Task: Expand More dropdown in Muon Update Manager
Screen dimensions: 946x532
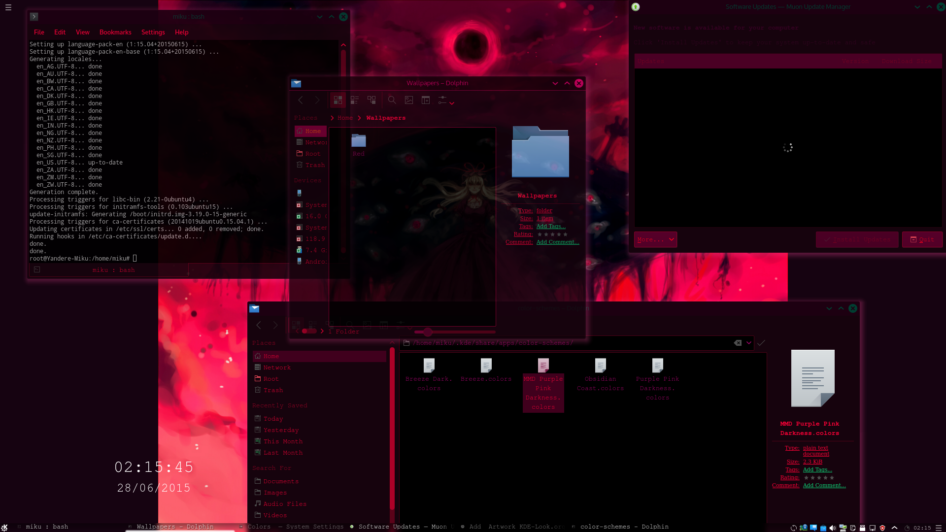Action: tap(655, 239)
